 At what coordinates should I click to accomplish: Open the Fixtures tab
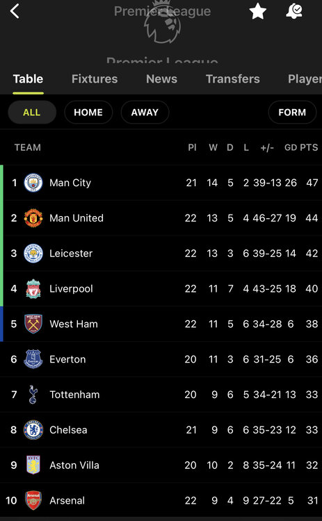95,79
